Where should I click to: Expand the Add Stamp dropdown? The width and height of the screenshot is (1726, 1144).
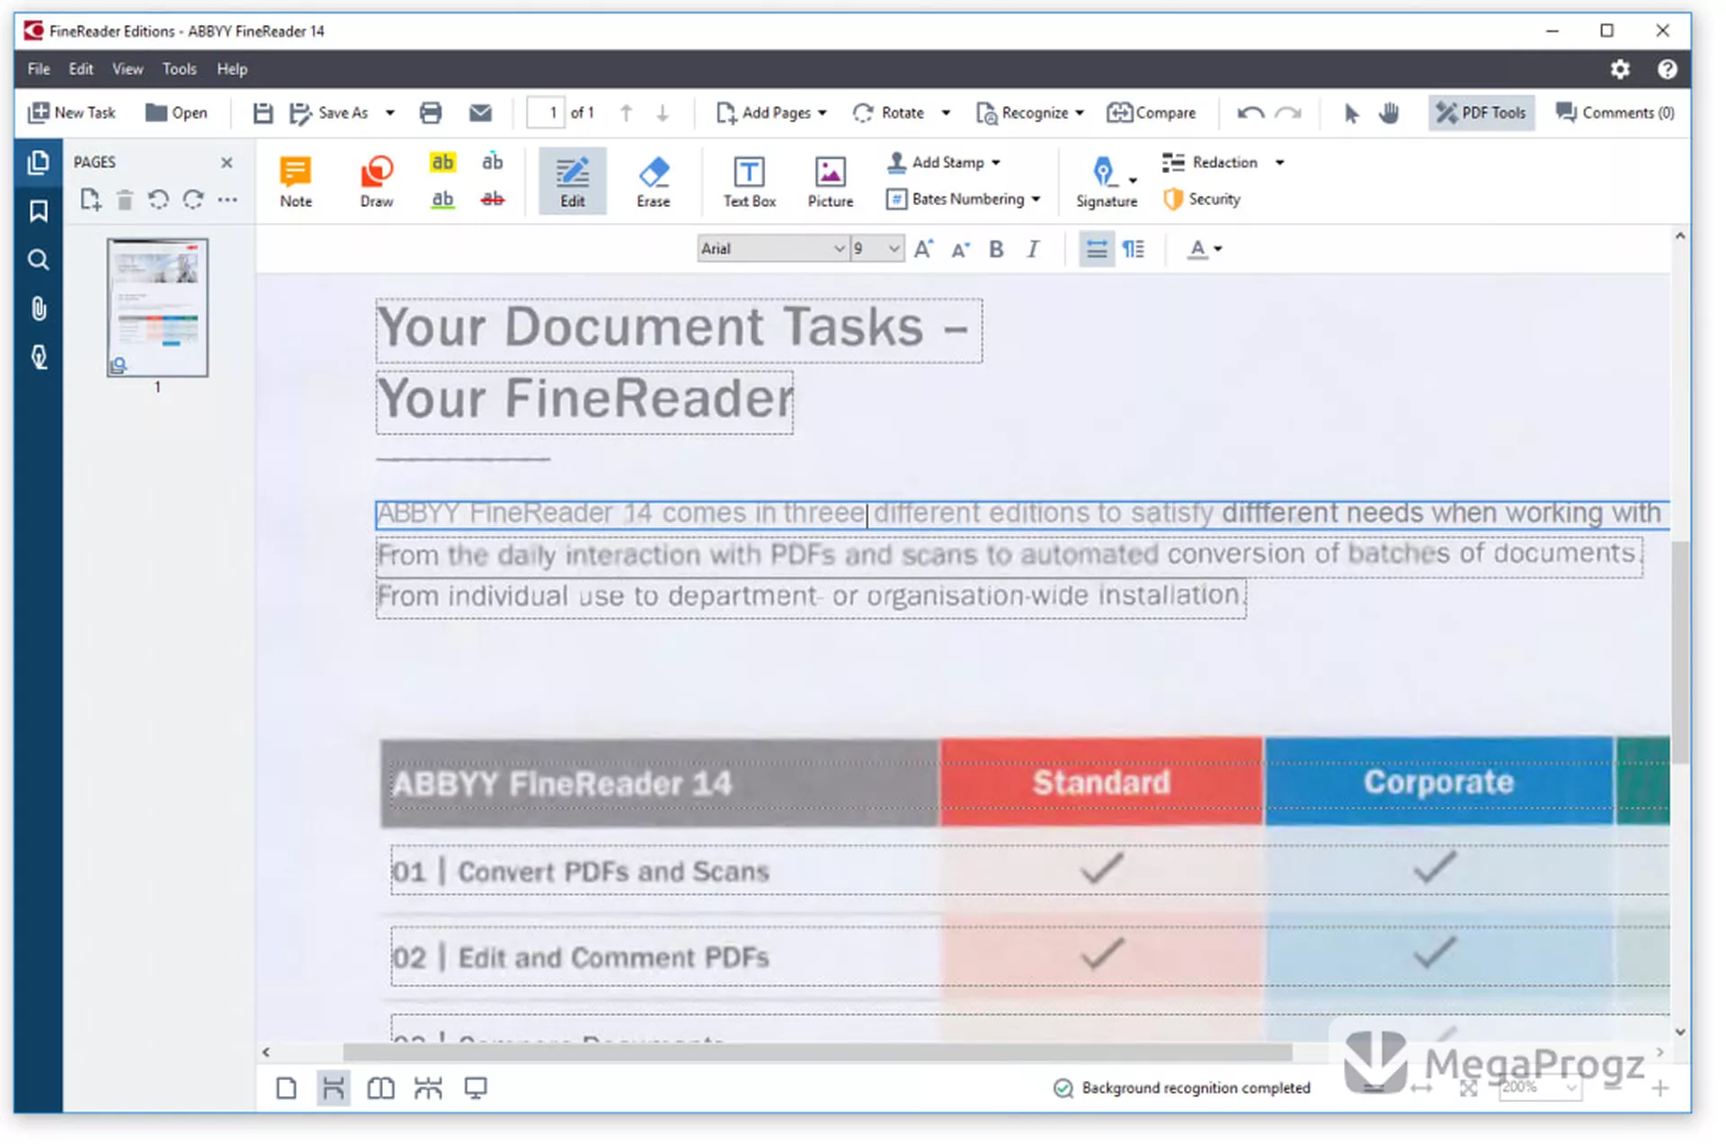996,163
